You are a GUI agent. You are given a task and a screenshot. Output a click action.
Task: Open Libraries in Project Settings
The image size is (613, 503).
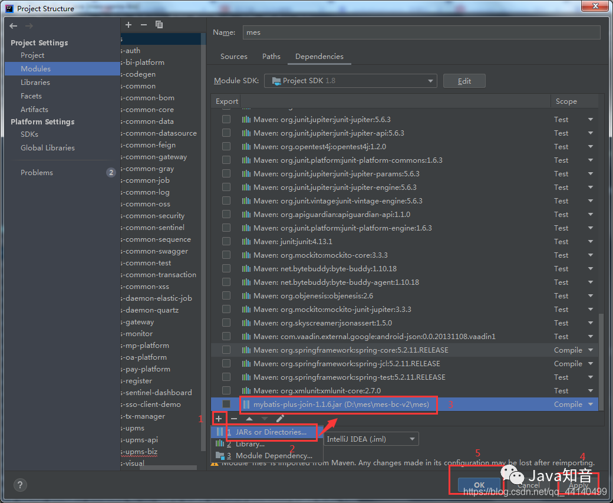35,83
